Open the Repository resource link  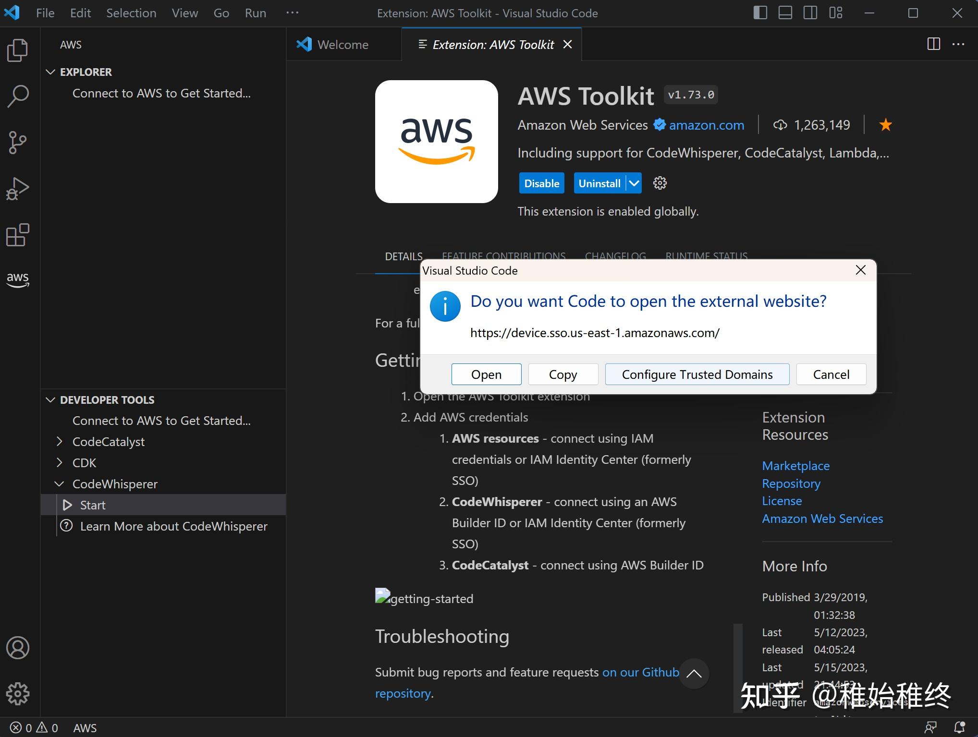[791, 483]
